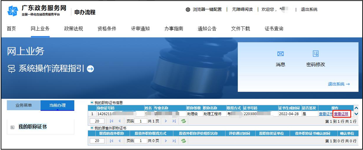Go to previous page in 我的职称证书信息 pager
The height and width of the screenshot is (150, 363).
point(119,121)
